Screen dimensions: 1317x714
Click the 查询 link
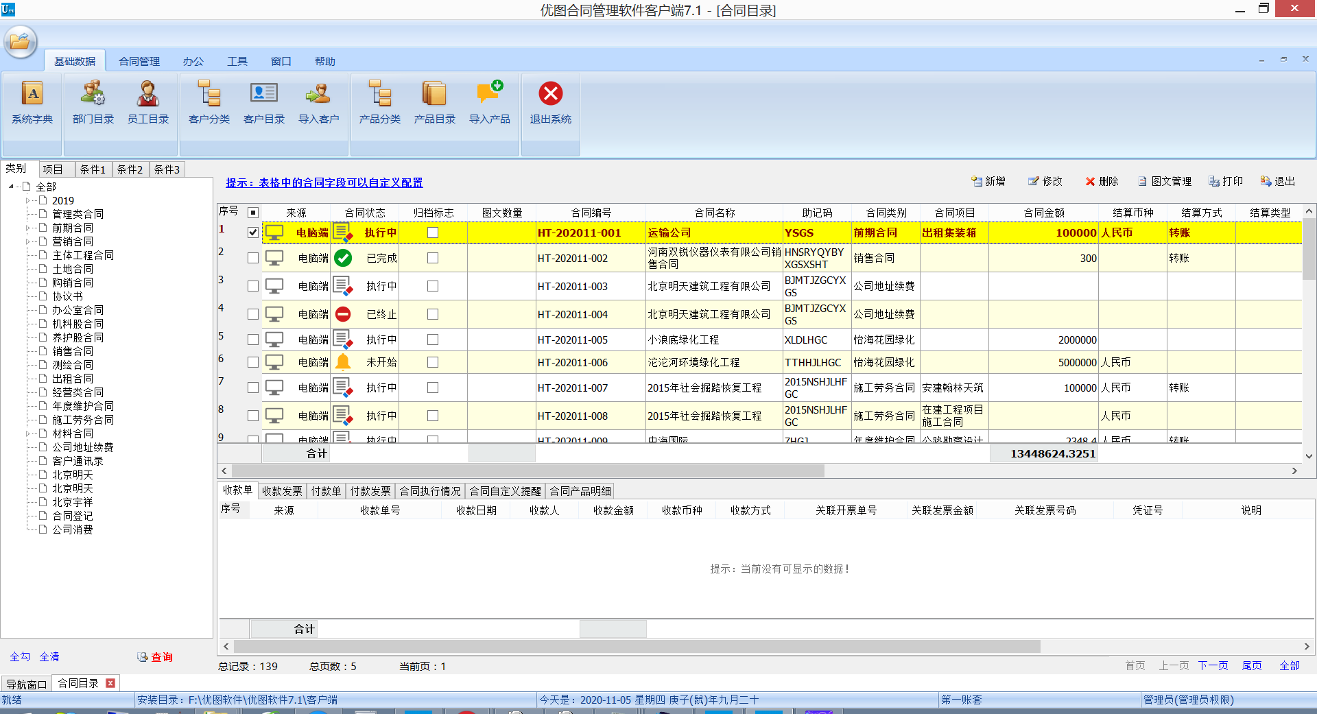(x=161, y=656)
